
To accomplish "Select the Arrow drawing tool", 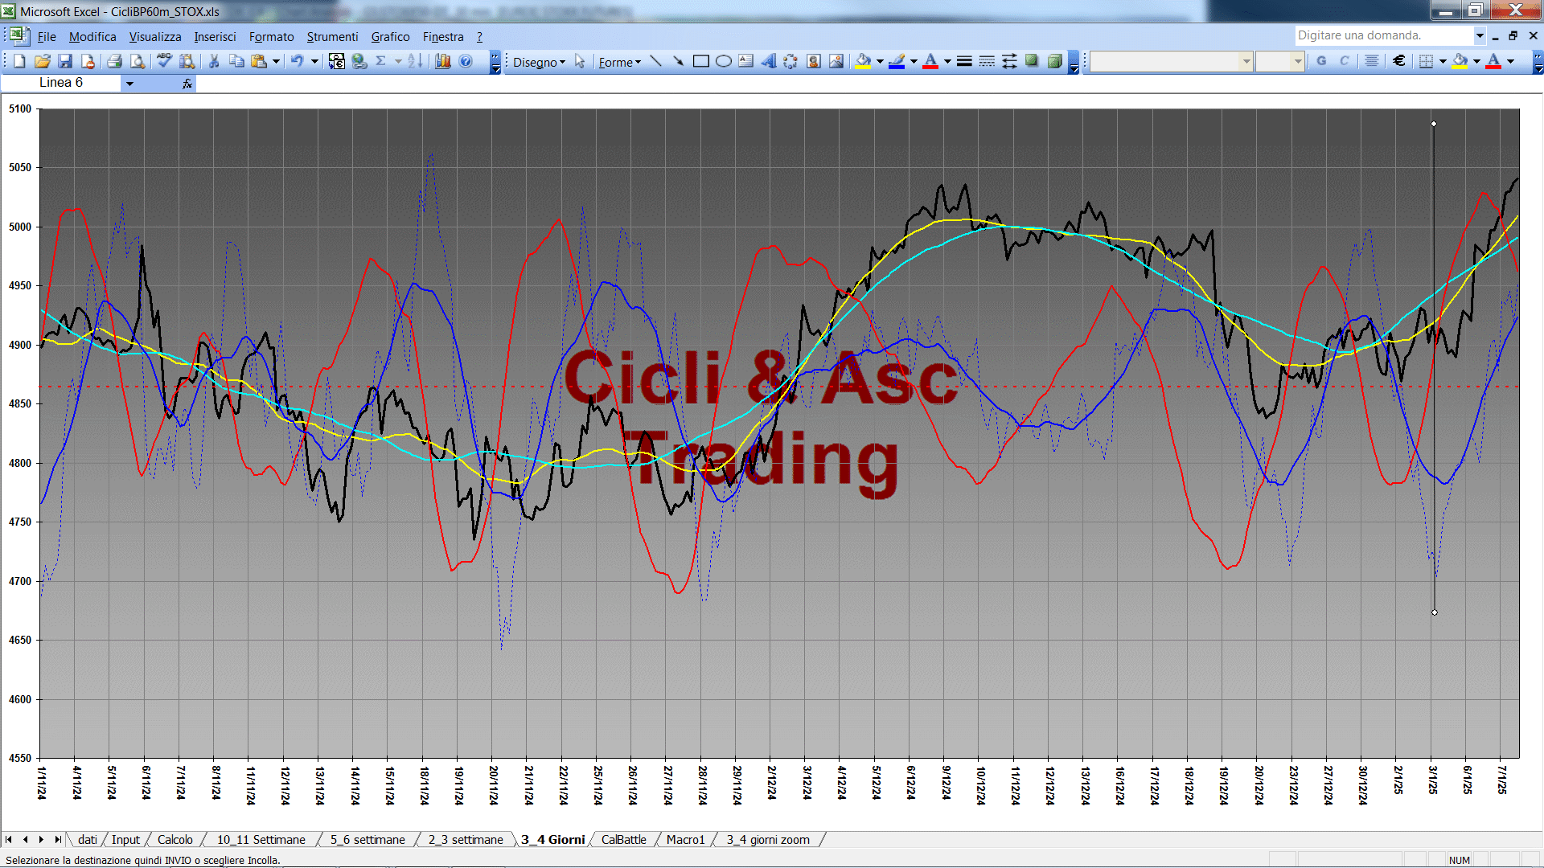I will click(x=679, y=62).
